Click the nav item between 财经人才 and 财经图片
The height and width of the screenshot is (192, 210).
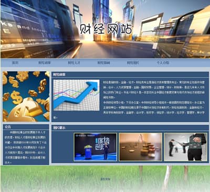(x=103, y=63)
